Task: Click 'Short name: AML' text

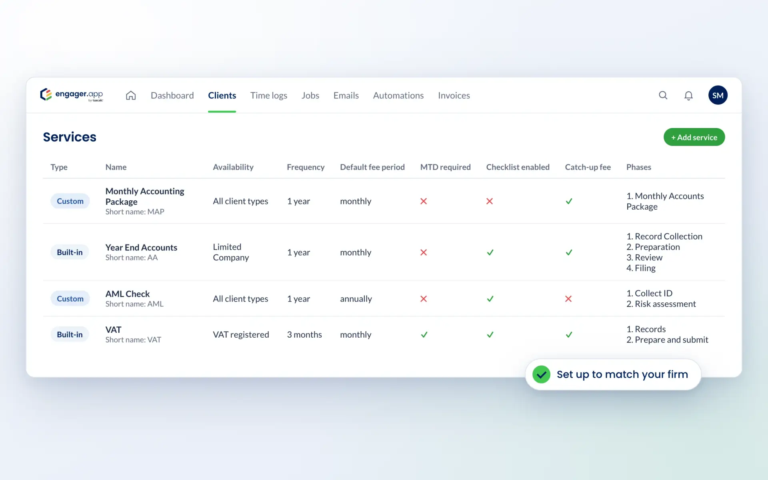Action: point(134,304)
